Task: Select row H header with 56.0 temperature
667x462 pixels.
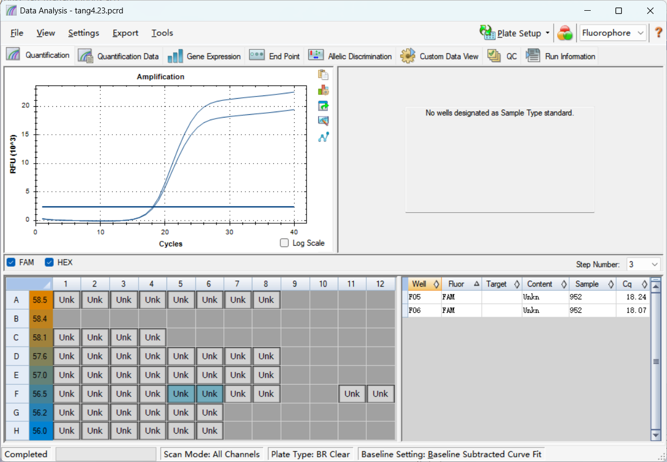Action: 29,431
